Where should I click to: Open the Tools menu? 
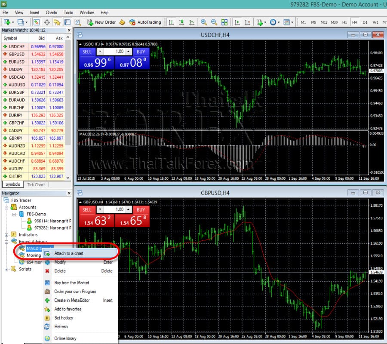point(68,12)
